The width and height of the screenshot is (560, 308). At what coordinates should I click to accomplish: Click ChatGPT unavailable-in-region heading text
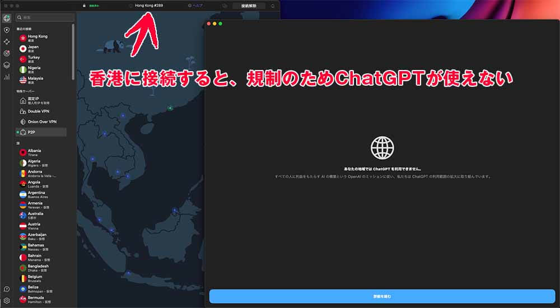(x=382, y=169)
